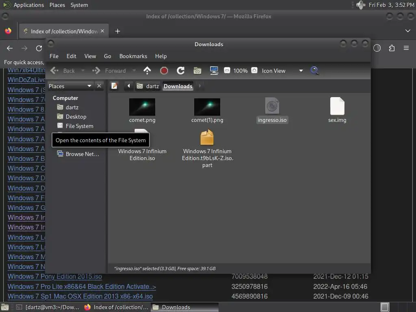The width and height of the screenshot is (416, 312).
Task: Click 100% zoom level button
Action: pyautogui.click(x=240, y=71)
